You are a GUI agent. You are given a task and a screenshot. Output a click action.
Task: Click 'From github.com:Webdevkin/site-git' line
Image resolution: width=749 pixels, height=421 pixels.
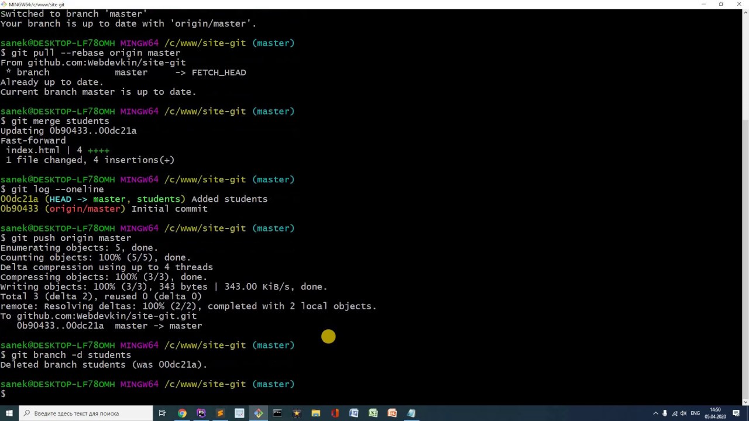93,63
